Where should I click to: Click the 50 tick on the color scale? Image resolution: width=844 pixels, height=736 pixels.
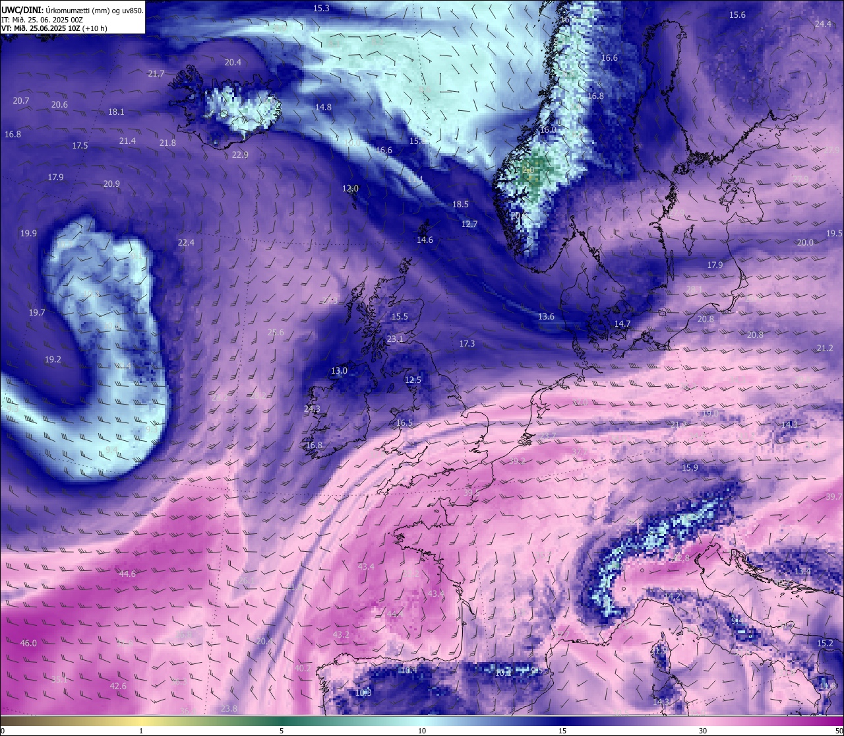pos(839,731)
